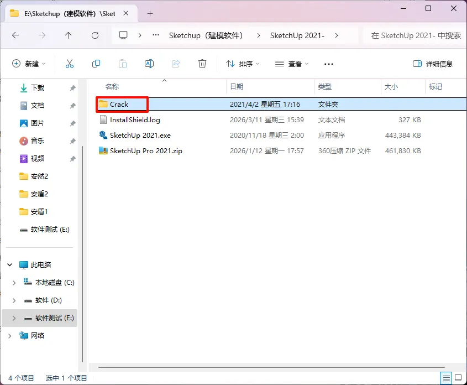Click the SketchUp 2021.exe application icon

(x=103, y=135)
